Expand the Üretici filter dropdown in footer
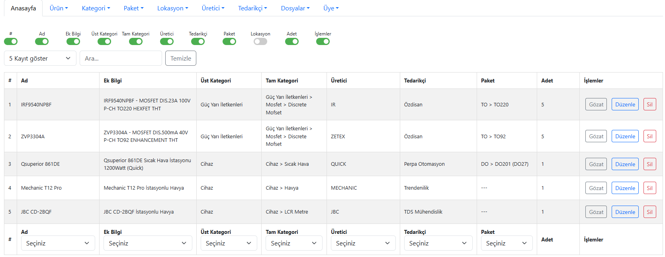665x257 pixels. (x=363, y=243)
